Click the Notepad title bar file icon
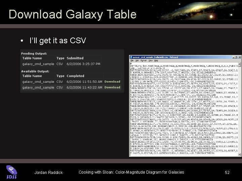 click(131, 57)
